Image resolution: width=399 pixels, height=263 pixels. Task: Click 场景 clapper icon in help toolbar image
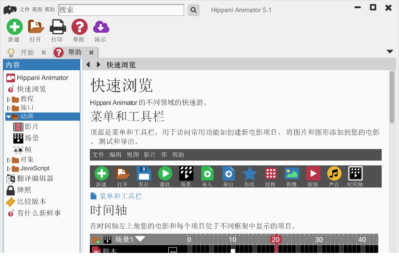click(x=186, y=174)
